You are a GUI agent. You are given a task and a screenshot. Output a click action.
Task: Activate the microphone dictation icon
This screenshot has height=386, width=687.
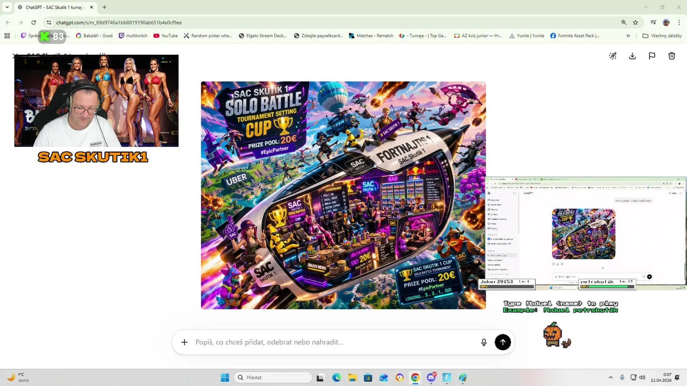484,342
